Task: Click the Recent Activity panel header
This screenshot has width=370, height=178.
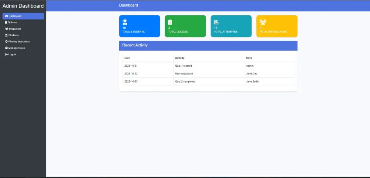Action: point(208,46)
